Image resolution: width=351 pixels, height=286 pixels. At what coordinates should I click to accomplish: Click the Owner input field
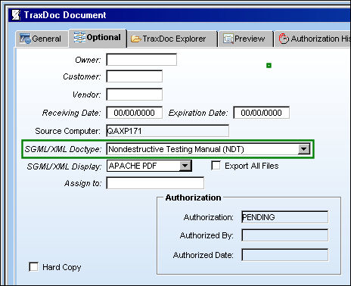(141, 60)
